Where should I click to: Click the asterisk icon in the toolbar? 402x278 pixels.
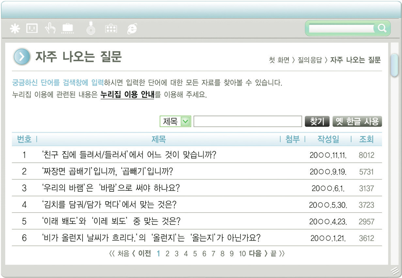point(15,29)
